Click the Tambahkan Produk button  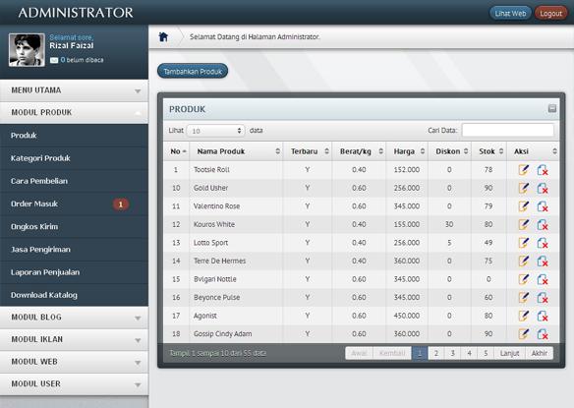(x=193, y=71)
